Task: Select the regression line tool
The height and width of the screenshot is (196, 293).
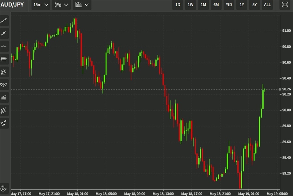Action: pos(4,123)
